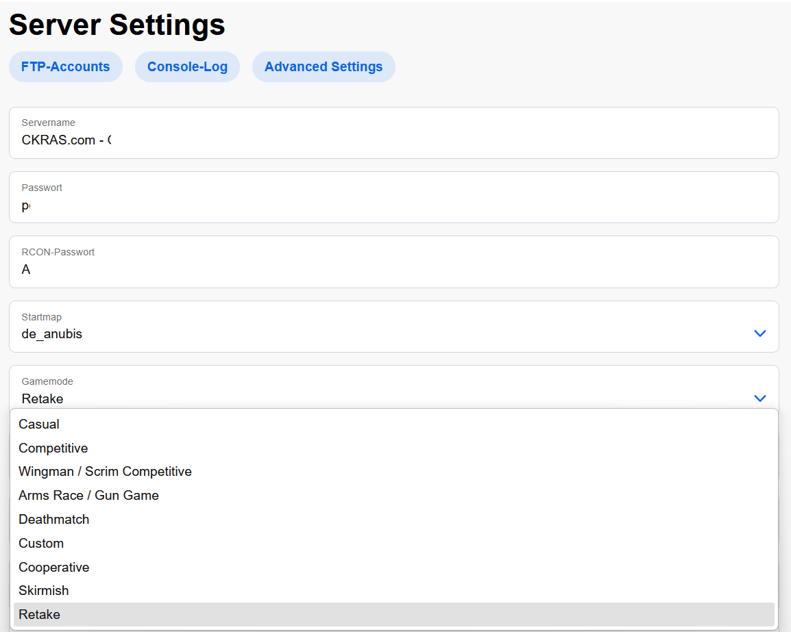Pick Arms Race / Gun Game mode
Viewport: 791px width, 634px height.
point(88,495)
